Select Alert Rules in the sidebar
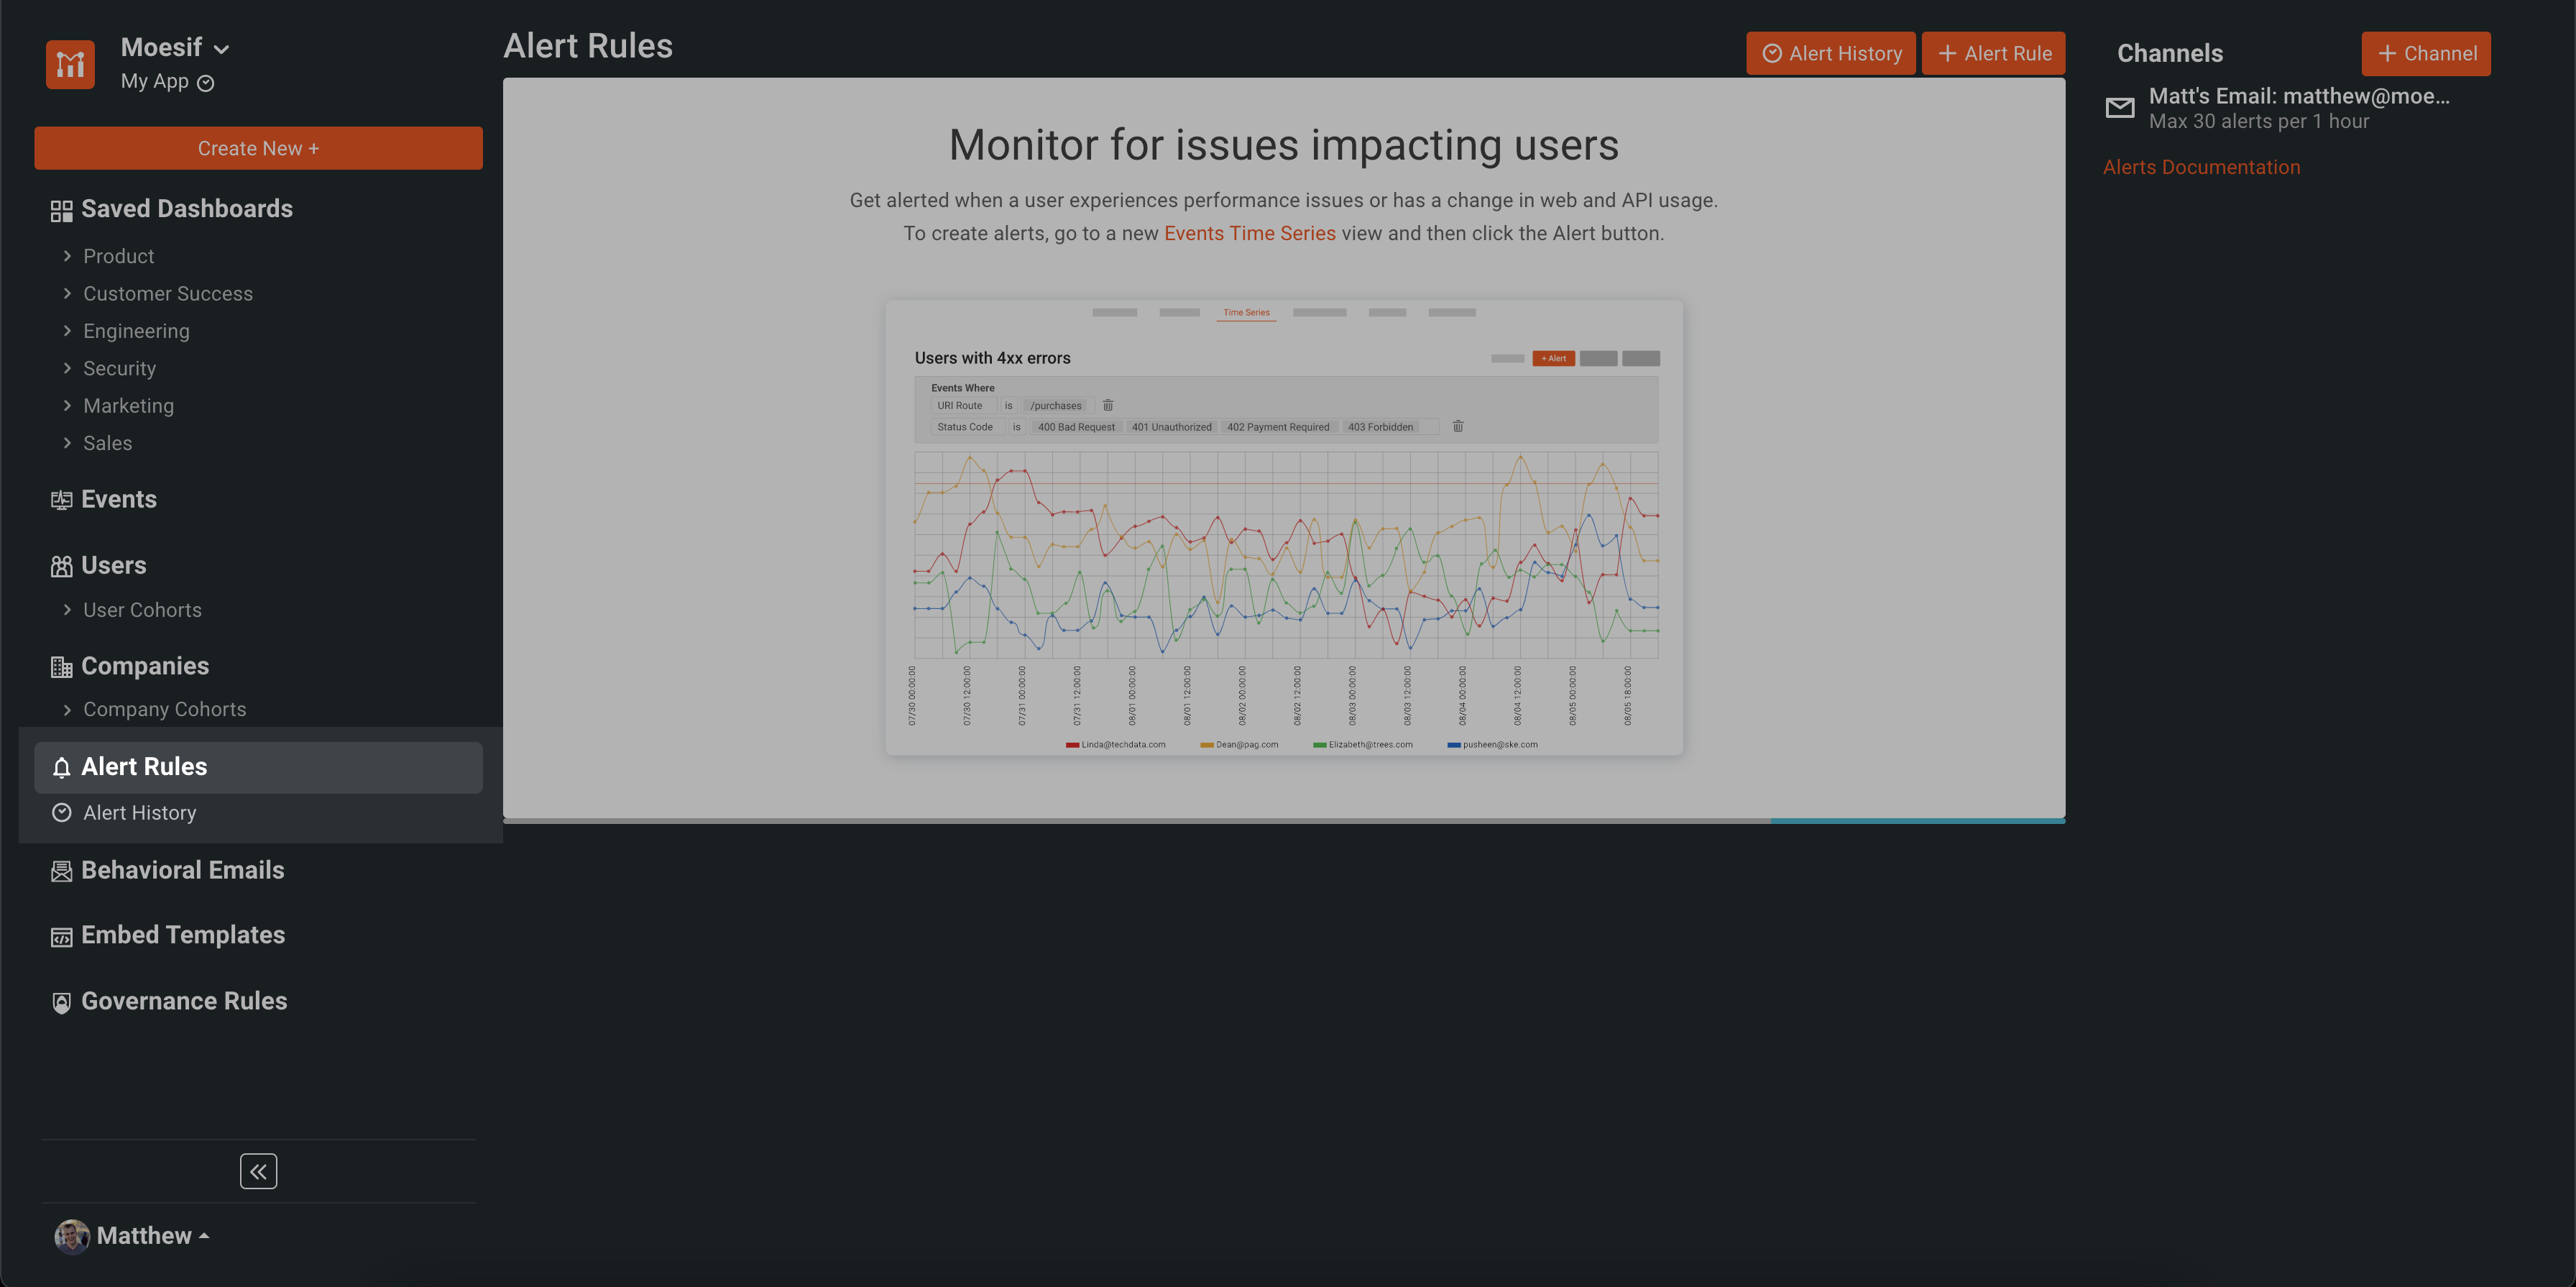Screen dimensions: 2576x1287 [x=144, y=767]
